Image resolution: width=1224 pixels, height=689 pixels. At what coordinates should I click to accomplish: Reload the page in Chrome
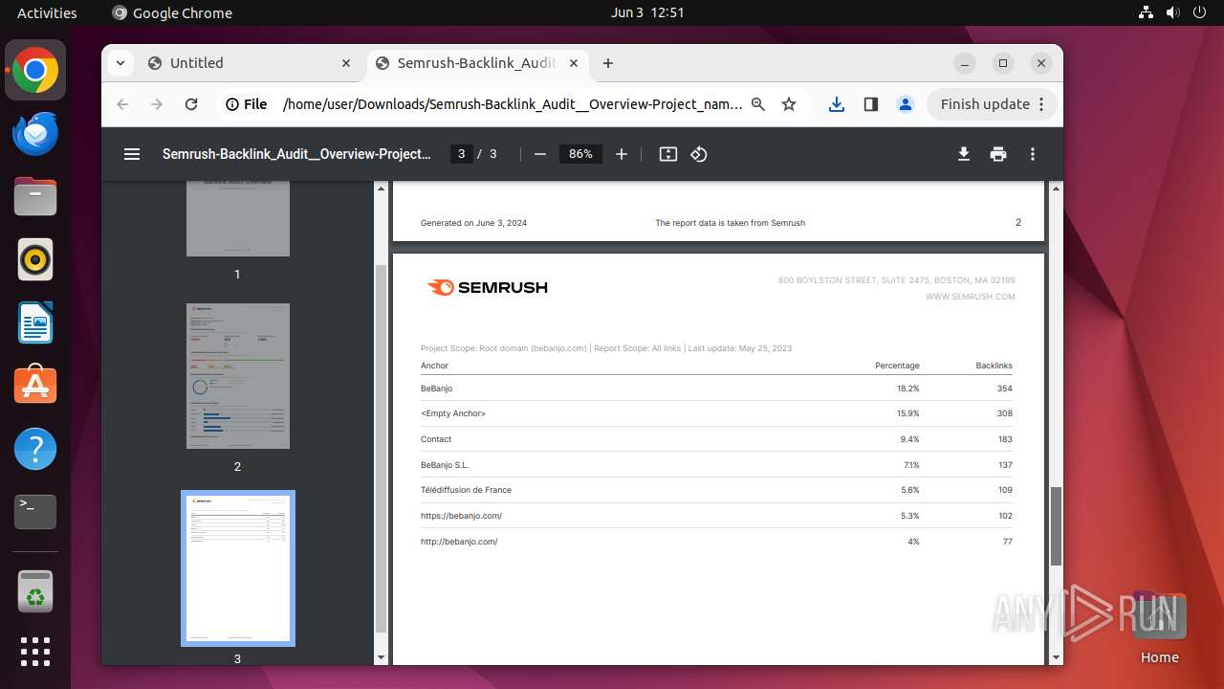[191, 104]
